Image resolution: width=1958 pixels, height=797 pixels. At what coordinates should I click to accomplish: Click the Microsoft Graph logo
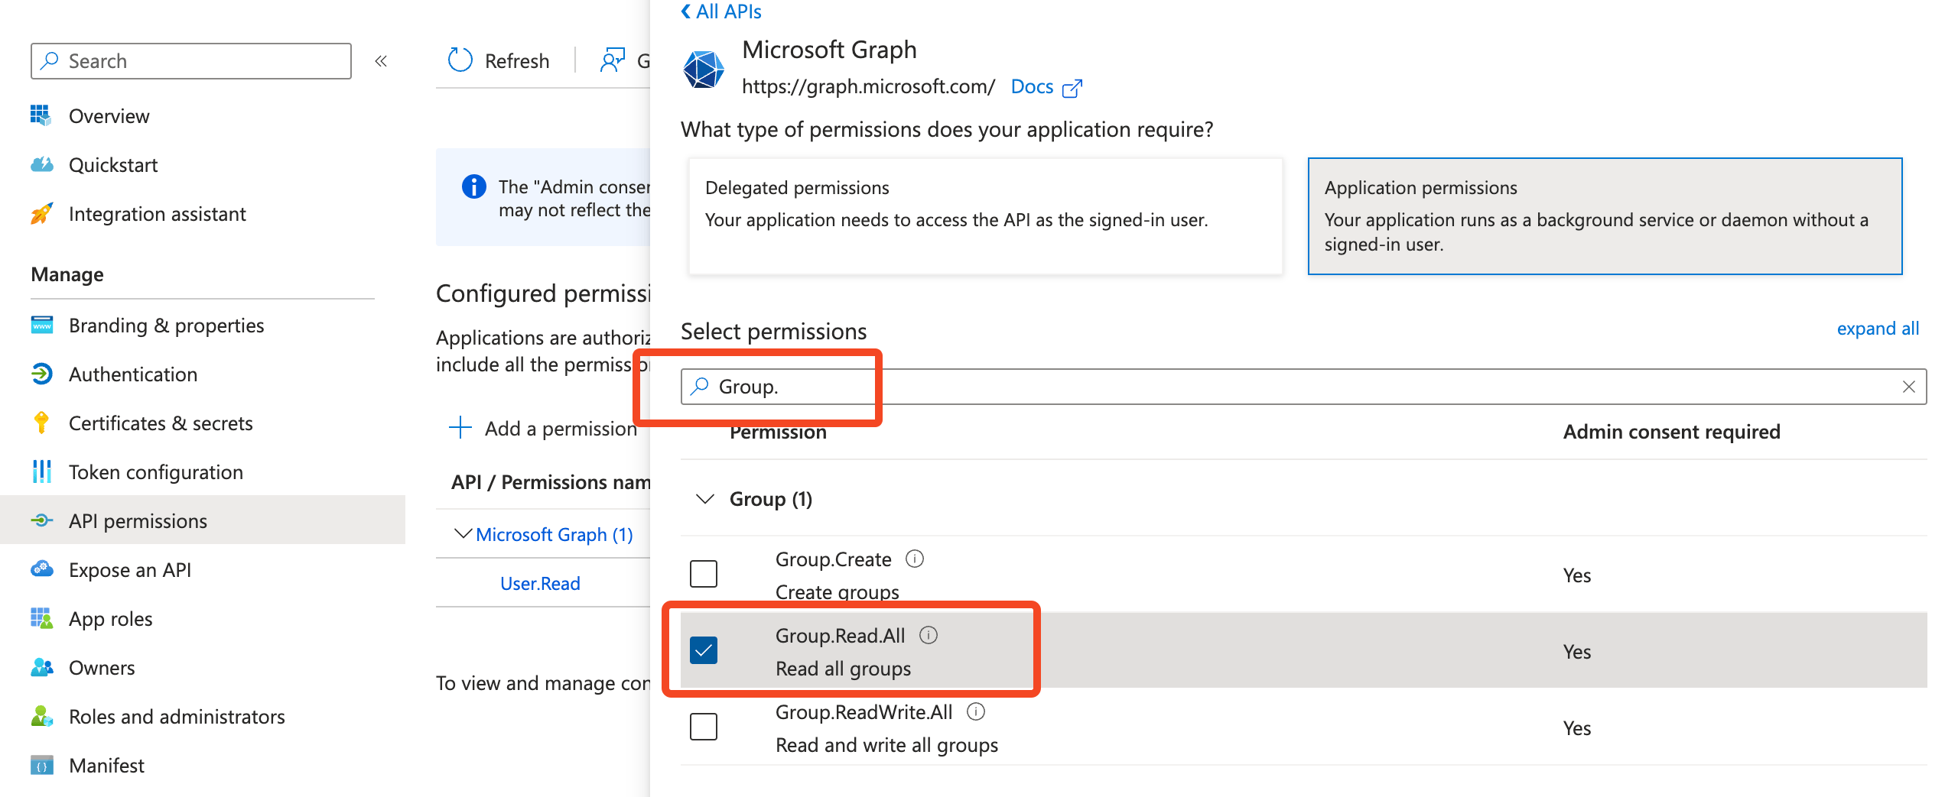704,70
